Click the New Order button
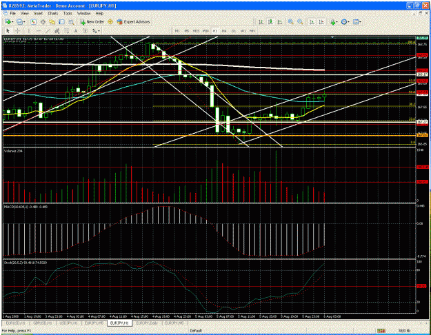The image size is (431, 335). tap(92, 21)
